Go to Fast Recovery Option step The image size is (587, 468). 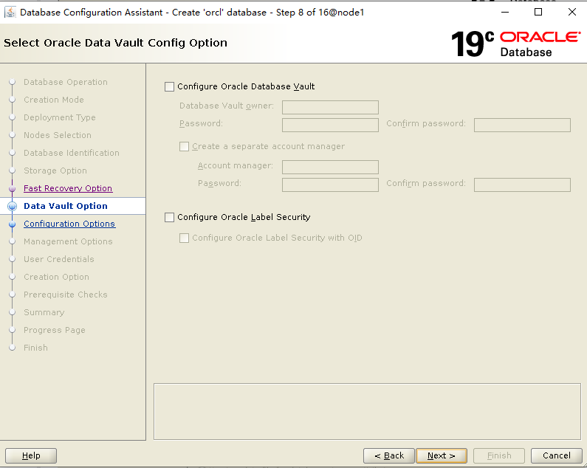pos(68,188)
